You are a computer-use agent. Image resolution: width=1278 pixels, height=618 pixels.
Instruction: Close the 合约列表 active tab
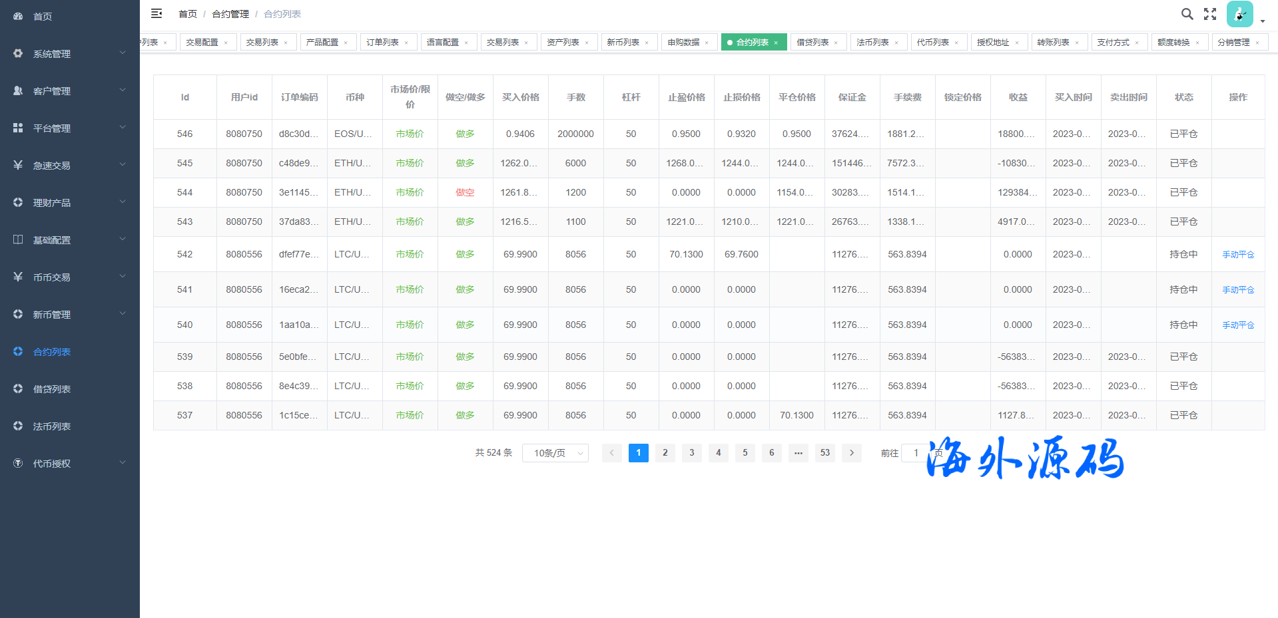776,43
